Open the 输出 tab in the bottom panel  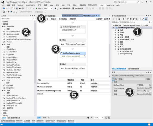(33, 121)
